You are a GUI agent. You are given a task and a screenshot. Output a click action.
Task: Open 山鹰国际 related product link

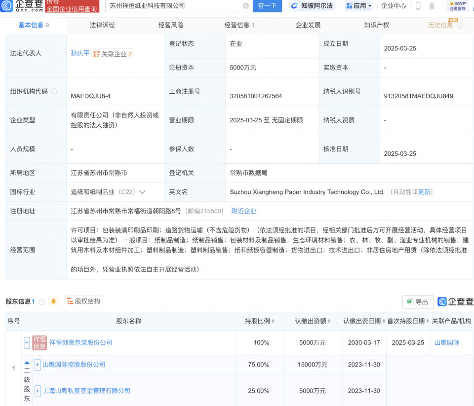tap(446, 342)
